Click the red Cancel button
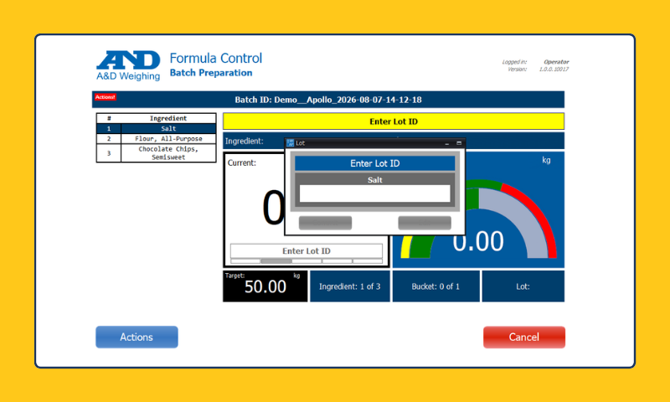 pos(524,337)
